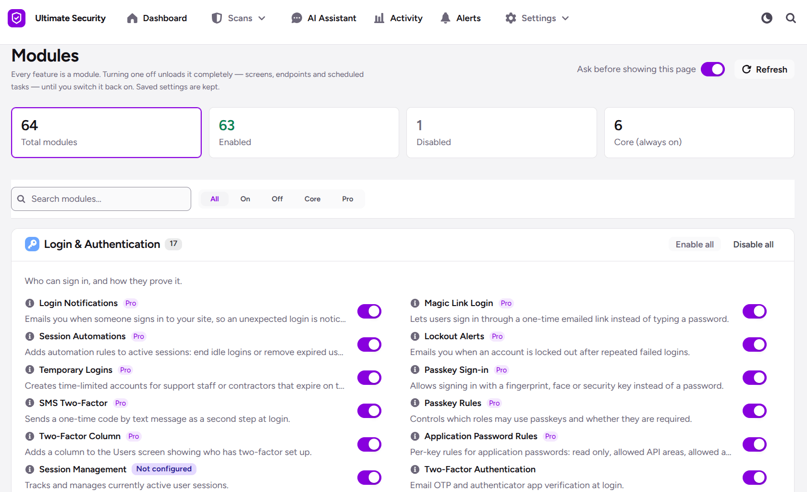
Task: Navigate to the Activity page
Action: (x=399, y=18)
